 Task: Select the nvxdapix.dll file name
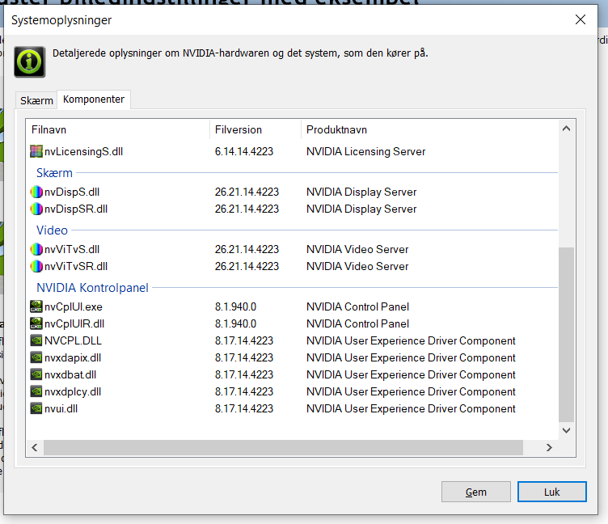pyautogui.click(x=73, y=357)
